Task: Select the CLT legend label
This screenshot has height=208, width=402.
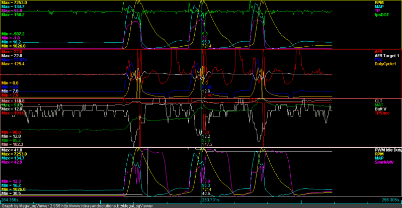Action: point(378,100)
